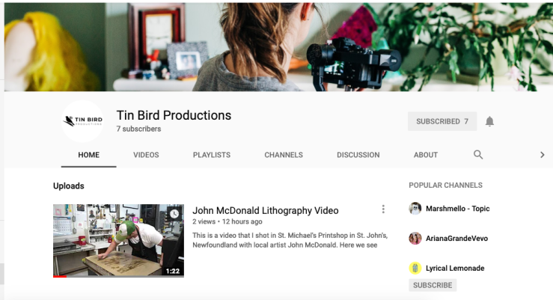This screenshot has height=300, width=553.
Task: Click the Subscribed button
Action: click(x=442, y=121)
